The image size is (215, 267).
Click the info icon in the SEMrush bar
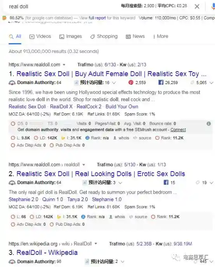208,124
